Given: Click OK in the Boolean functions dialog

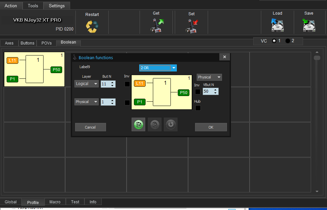Looking at the screenshot, I should click(211, 127).
